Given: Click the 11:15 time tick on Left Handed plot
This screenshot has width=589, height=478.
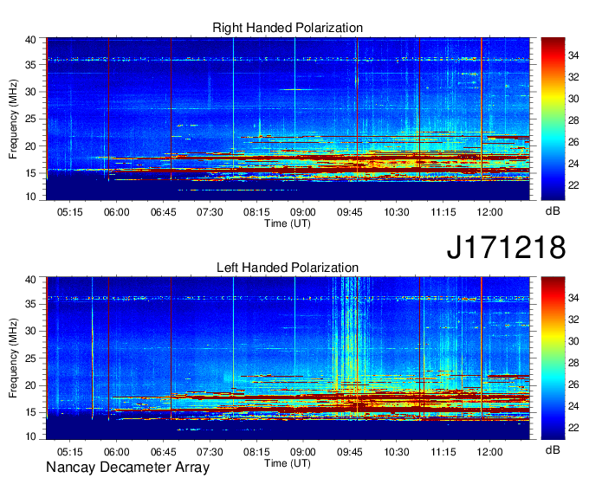Looking at the screenshot, I should coord(443,451).
